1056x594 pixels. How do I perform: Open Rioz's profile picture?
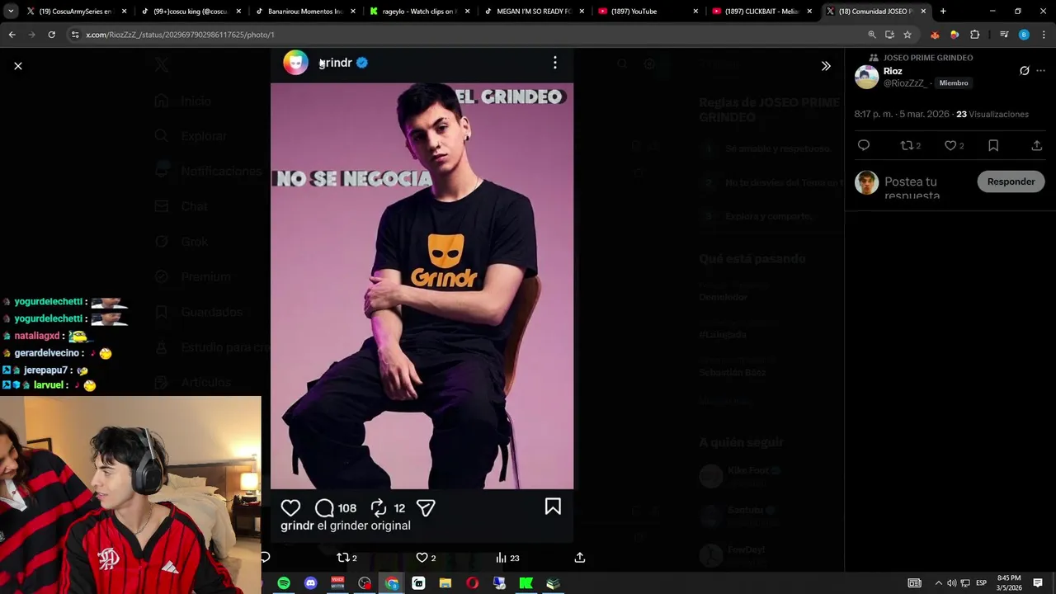[x=866, y=77]
